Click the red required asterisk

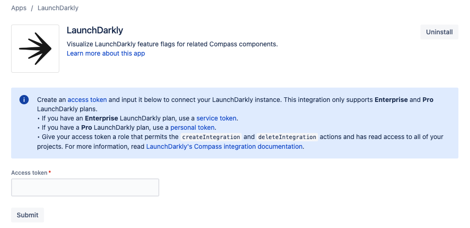point(50,173)
